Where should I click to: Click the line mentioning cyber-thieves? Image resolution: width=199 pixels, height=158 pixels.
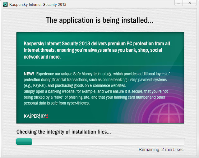pos(57,103)
